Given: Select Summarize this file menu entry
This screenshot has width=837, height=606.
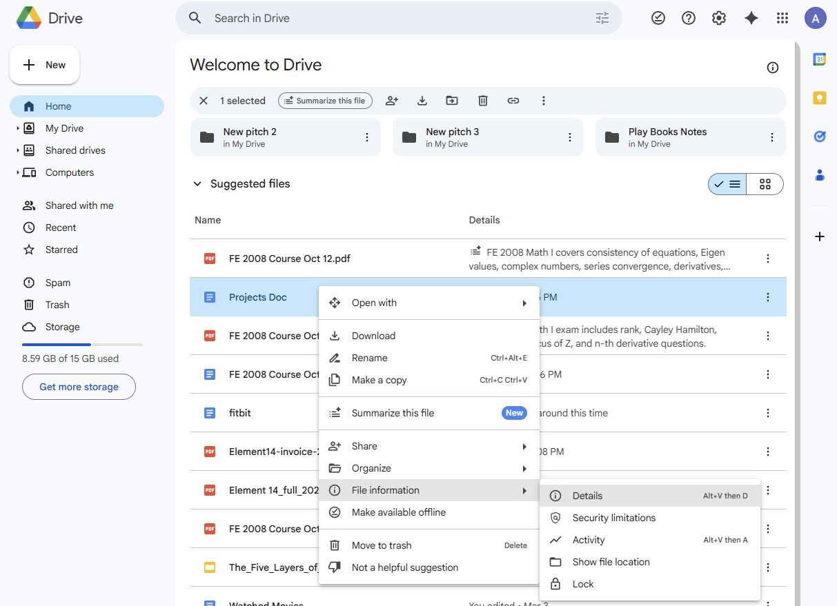Looking at the screenshot, I should 429,413.
